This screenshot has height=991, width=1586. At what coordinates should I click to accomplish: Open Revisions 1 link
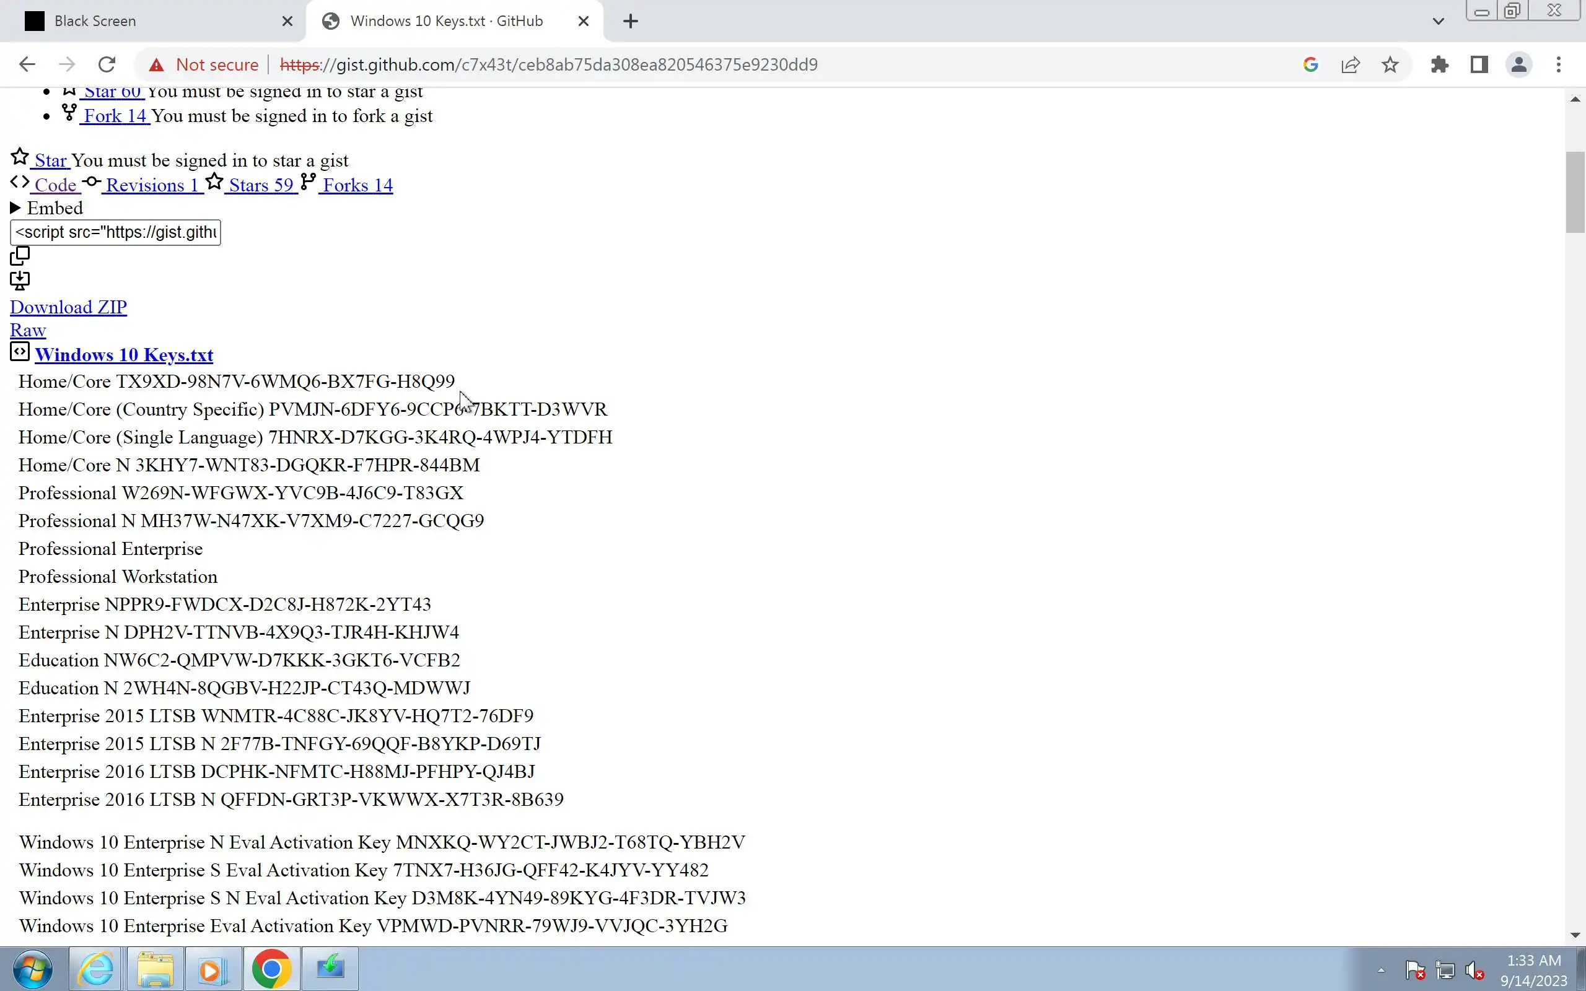[x=151, y=185]
